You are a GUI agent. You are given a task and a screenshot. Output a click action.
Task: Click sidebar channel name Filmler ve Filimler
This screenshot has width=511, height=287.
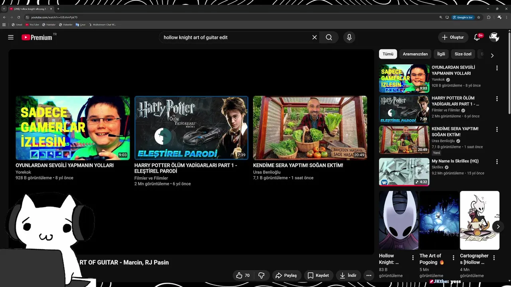point(446,110)
